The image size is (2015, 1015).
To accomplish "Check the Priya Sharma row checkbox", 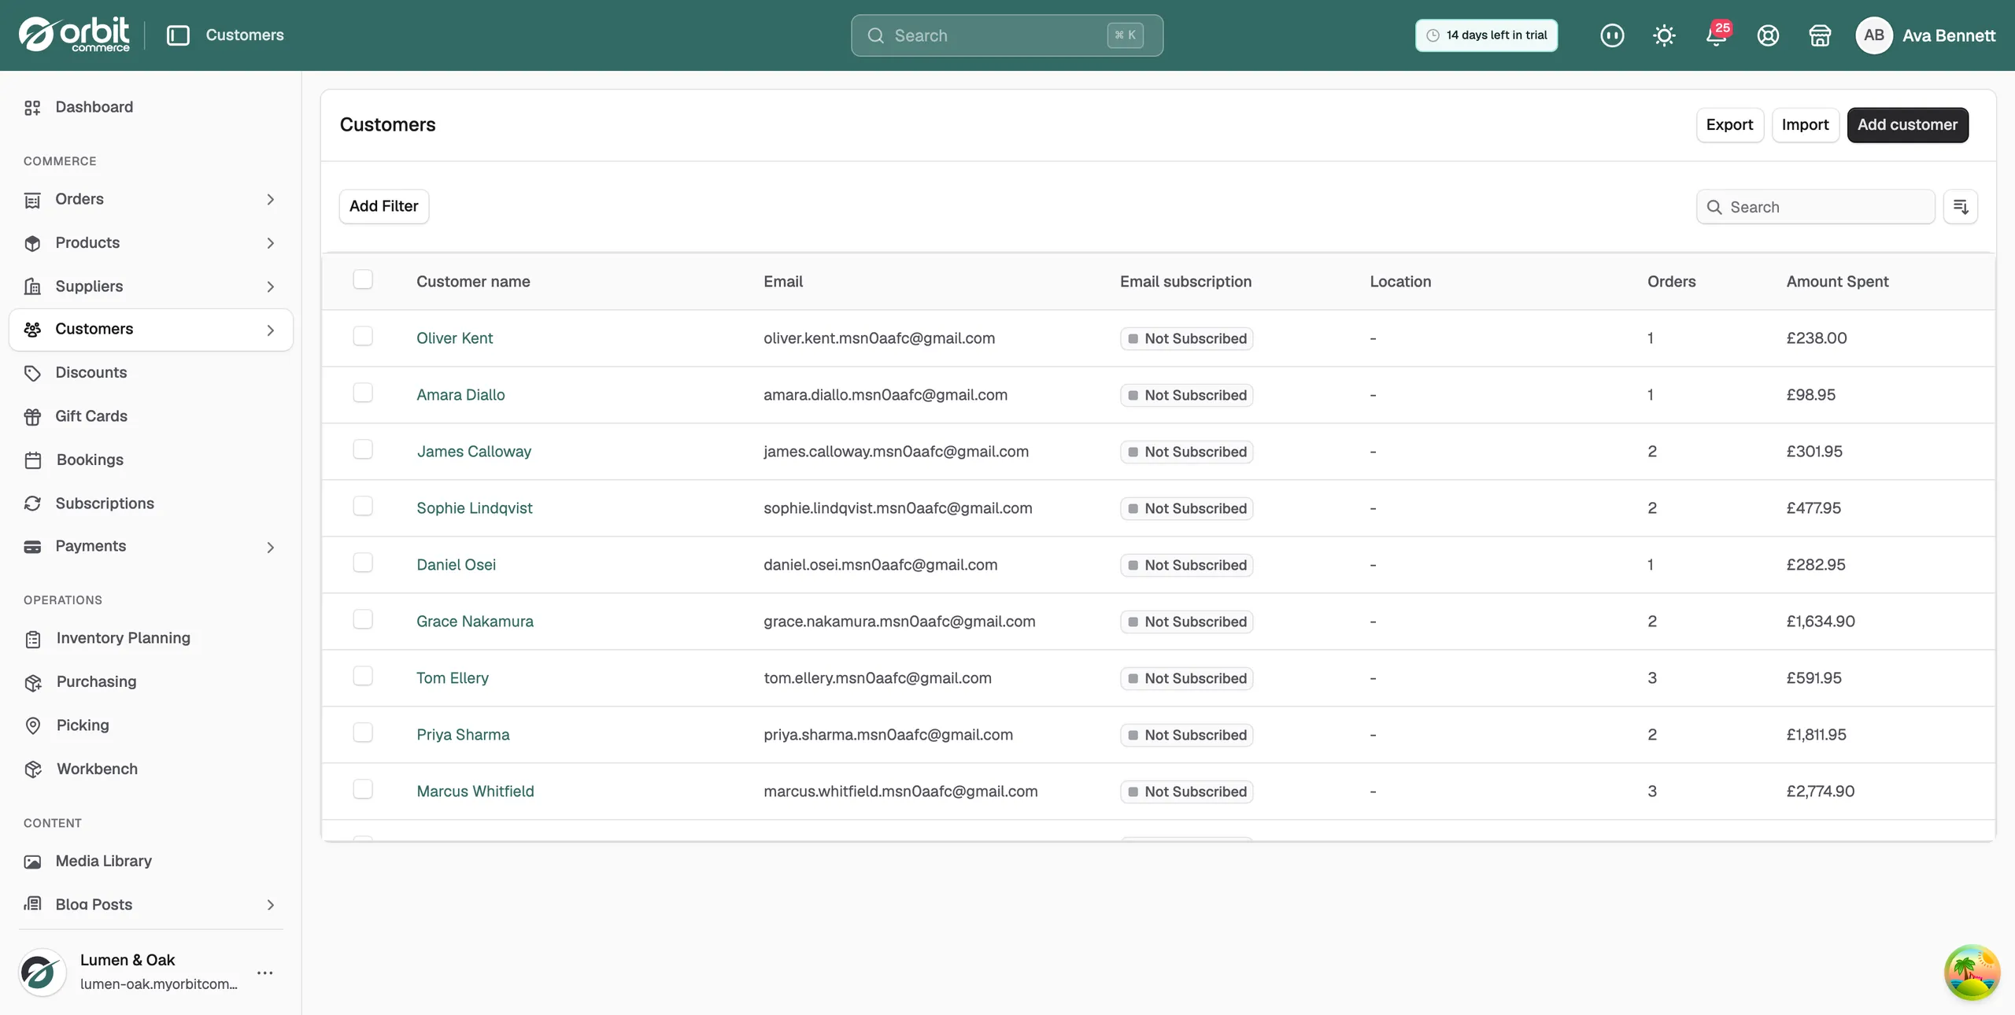I will coord(363,733).
